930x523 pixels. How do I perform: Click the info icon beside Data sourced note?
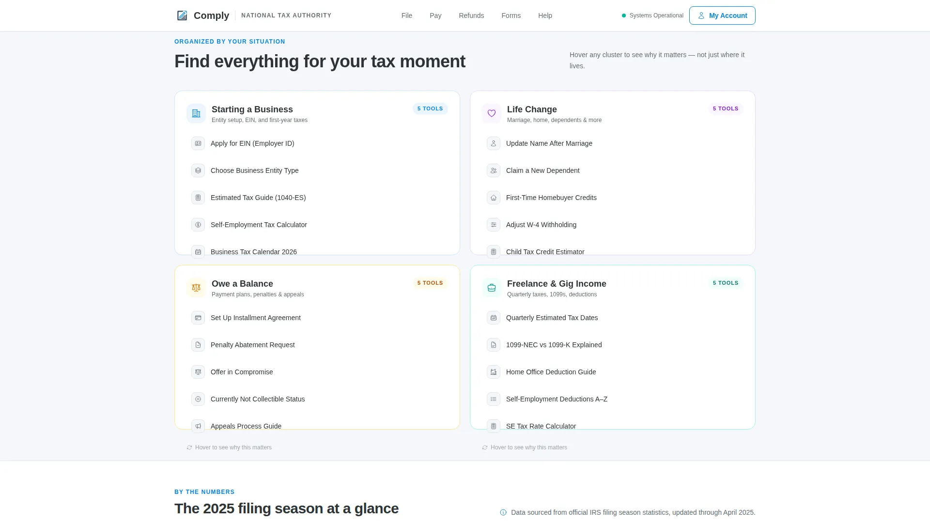click(503, 512)
